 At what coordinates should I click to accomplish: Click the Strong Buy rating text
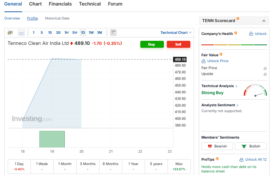[x=212, y=93]
